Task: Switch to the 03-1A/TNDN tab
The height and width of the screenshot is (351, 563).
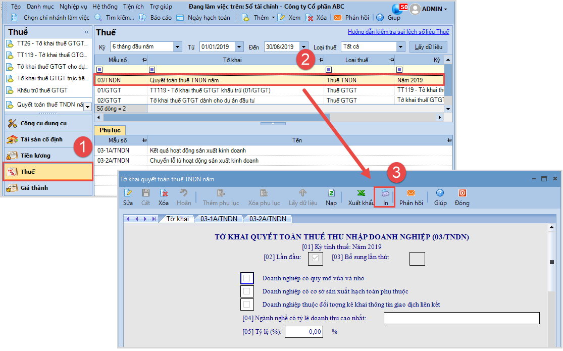Action: (x=219, y=219)
